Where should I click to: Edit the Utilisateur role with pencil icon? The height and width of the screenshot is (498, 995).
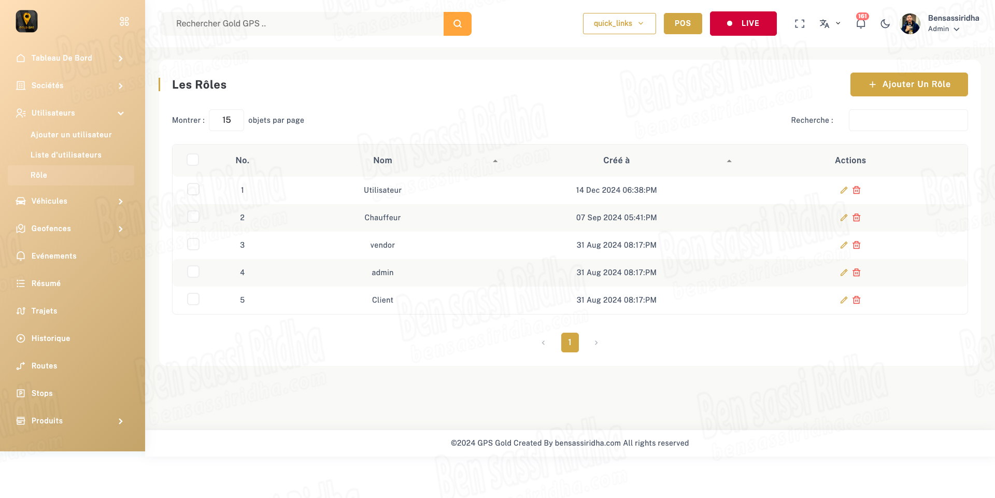[844, 190]
